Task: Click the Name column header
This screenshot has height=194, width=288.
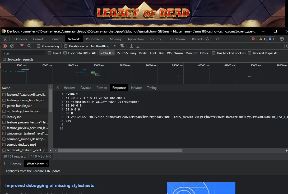Action: tap(6, 88)
